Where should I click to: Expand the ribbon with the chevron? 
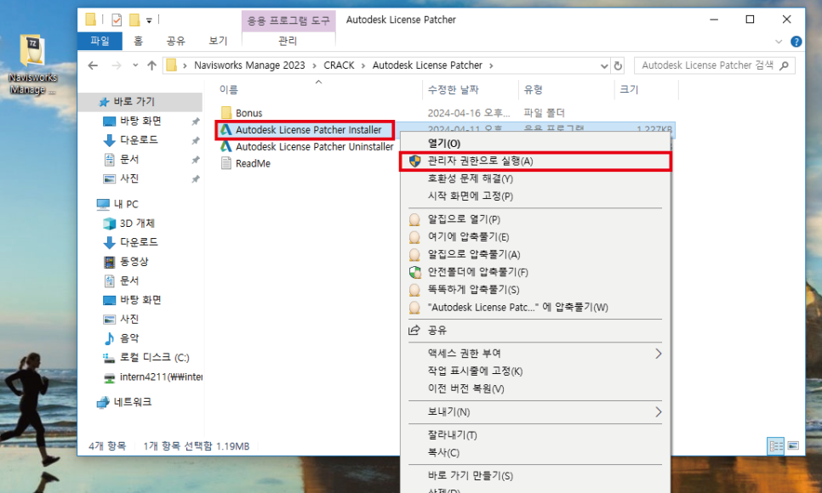(x=779, y=42)
